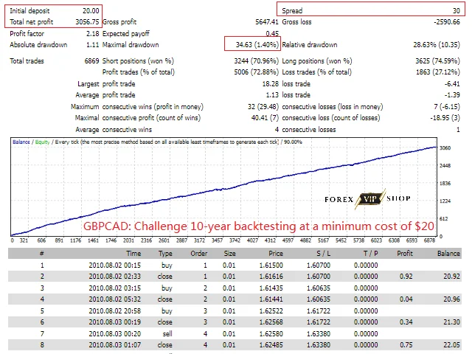Click balance 22.05 in row 8

pos(451,345)
